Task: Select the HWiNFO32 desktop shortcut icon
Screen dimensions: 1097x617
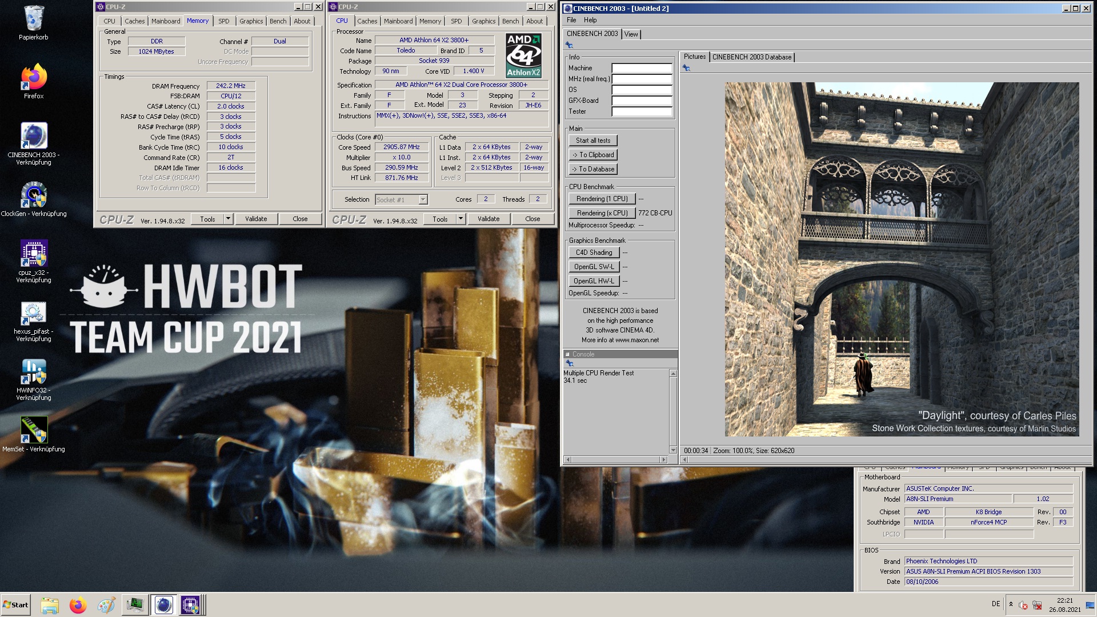Action: (34, 371)
